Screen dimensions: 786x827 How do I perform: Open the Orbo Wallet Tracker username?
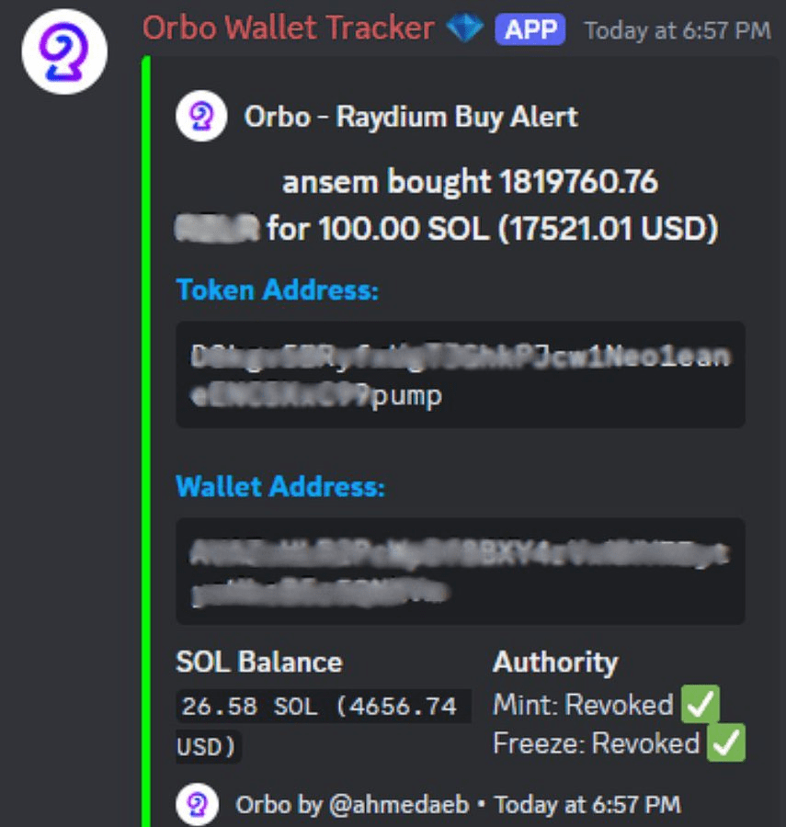coord(289,28)
